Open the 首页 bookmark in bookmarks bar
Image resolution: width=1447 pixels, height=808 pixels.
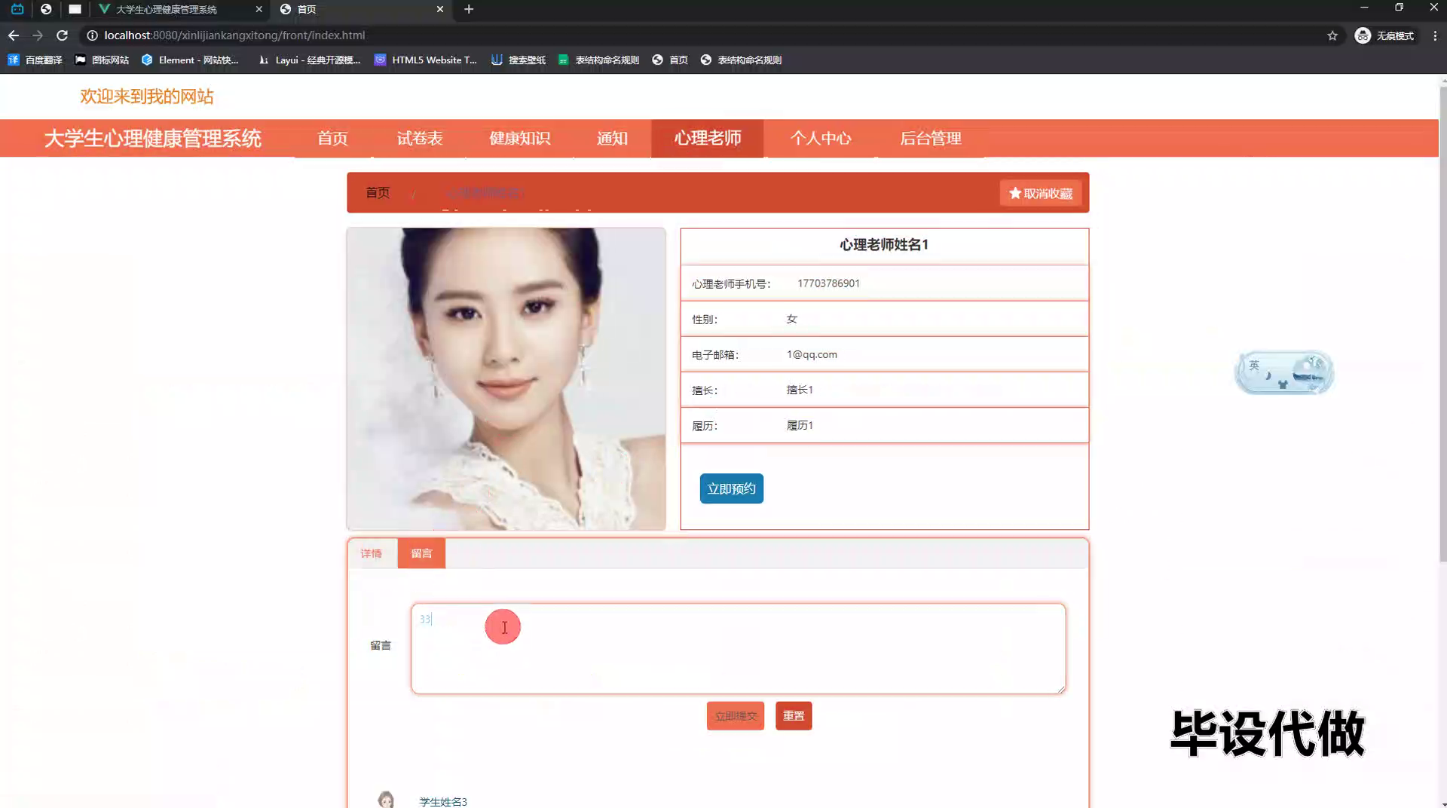[x=670, y=60]
